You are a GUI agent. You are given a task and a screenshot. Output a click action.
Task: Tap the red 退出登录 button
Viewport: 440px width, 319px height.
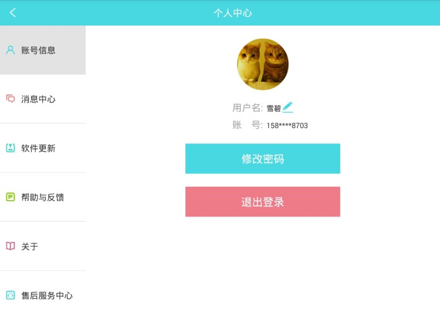pos(263,202)
